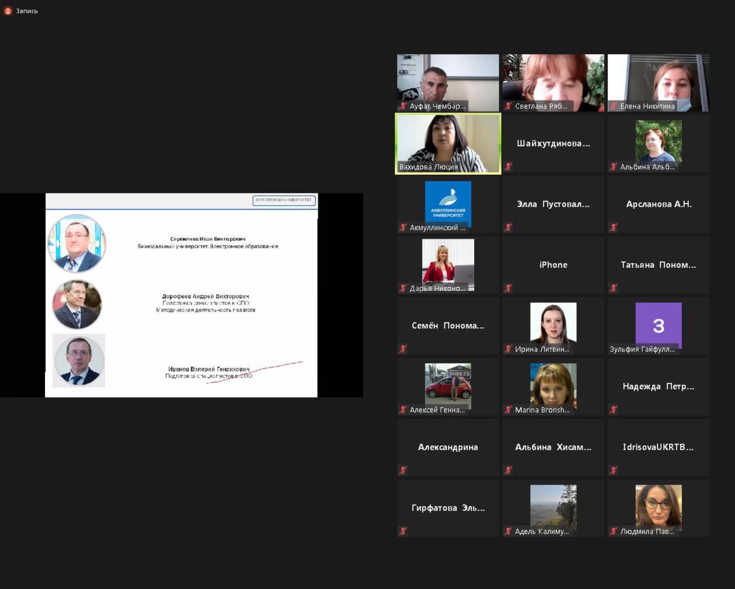This screenshot has height=589, width=735.
Task: Click Дорофеев Андрей Викторович name on slide
Action: 205,296
